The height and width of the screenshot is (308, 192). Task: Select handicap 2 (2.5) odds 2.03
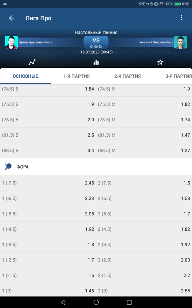coord(144,260)
